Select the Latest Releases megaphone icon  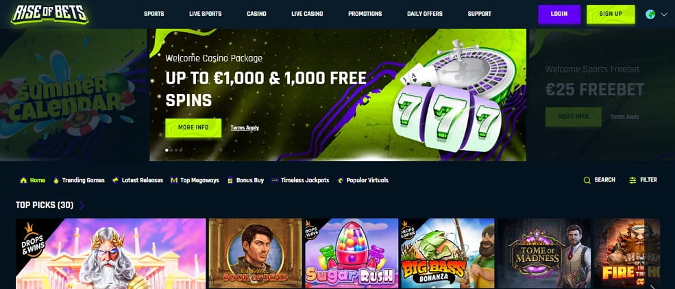pos(115,180)
